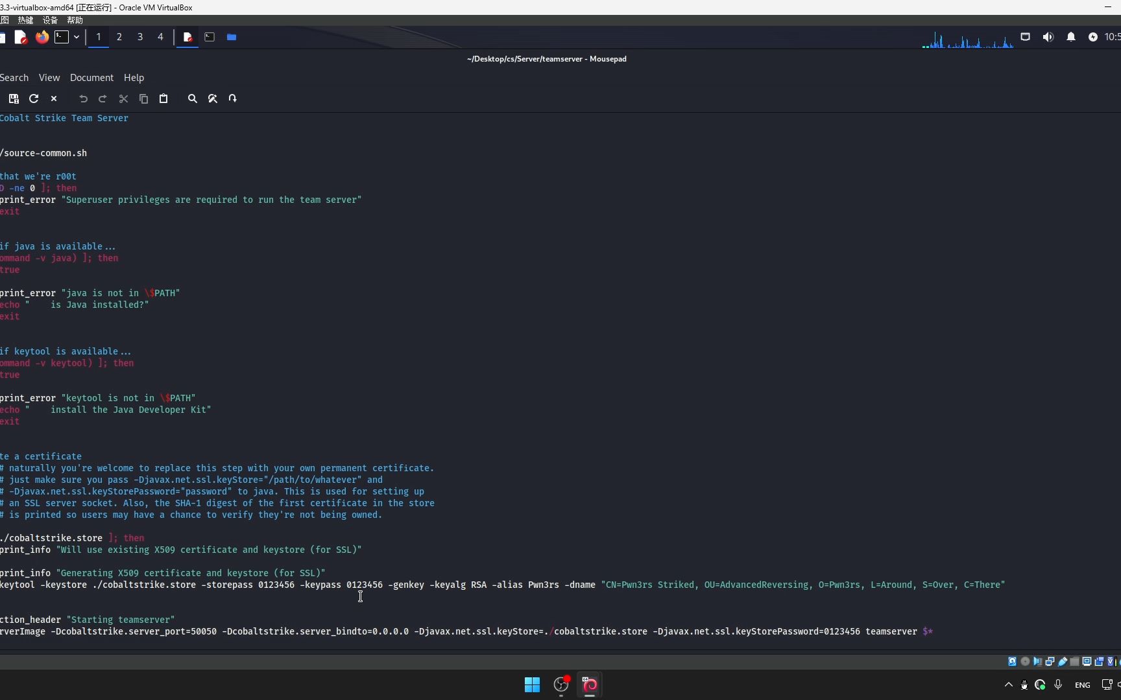The image size is (1121, 700).
Task: Click the VirtualBox shared folders indicator
Action: point(1074,662)
